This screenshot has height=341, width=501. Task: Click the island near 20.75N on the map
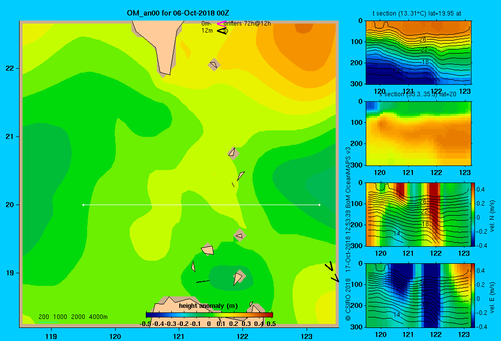click(x=233, y=153)
